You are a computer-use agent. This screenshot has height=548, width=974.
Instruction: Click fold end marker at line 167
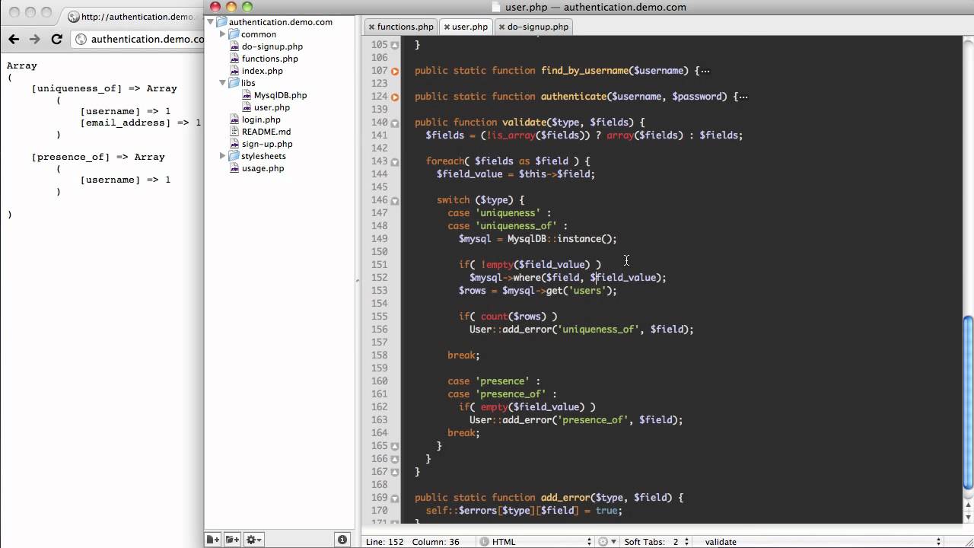coord(395,472)
